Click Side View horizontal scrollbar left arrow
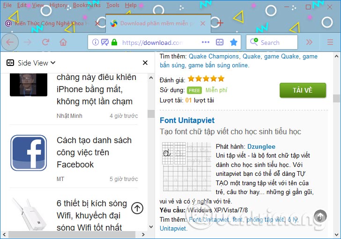This screenshot has width=341, height=239. pos(4,234)
